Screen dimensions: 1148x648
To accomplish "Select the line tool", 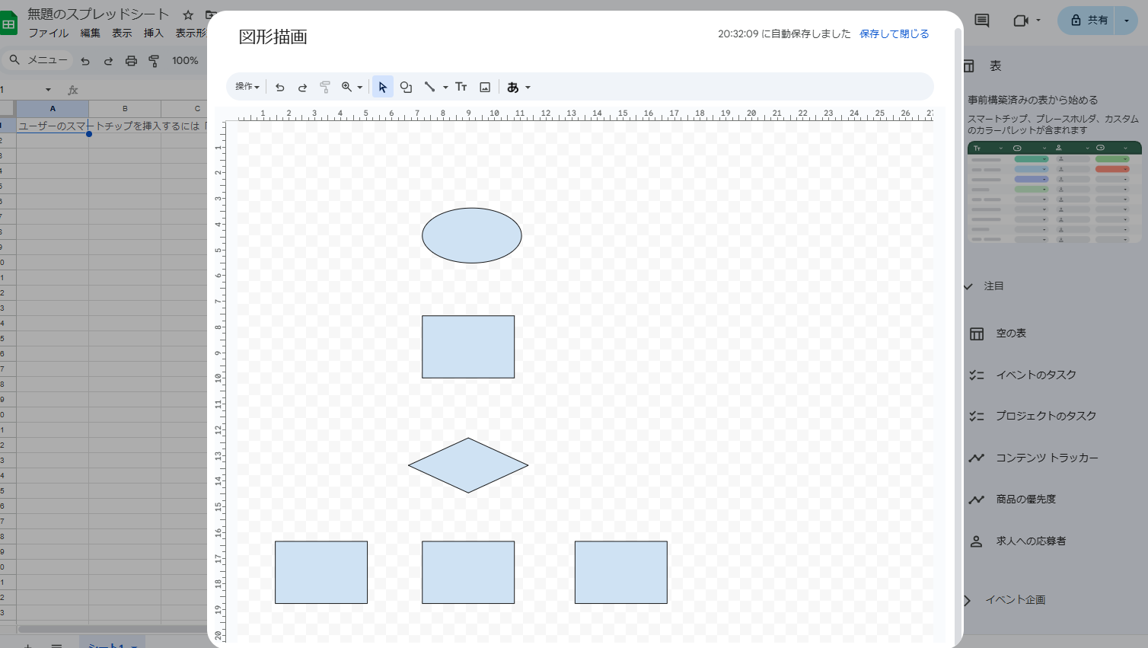I will (429, 87).
